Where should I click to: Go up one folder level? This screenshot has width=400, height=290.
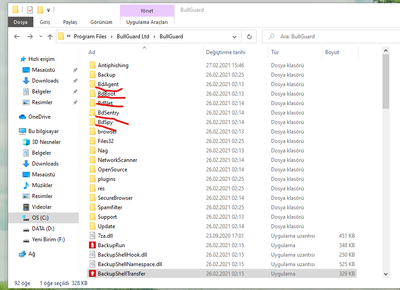point(50,37)
